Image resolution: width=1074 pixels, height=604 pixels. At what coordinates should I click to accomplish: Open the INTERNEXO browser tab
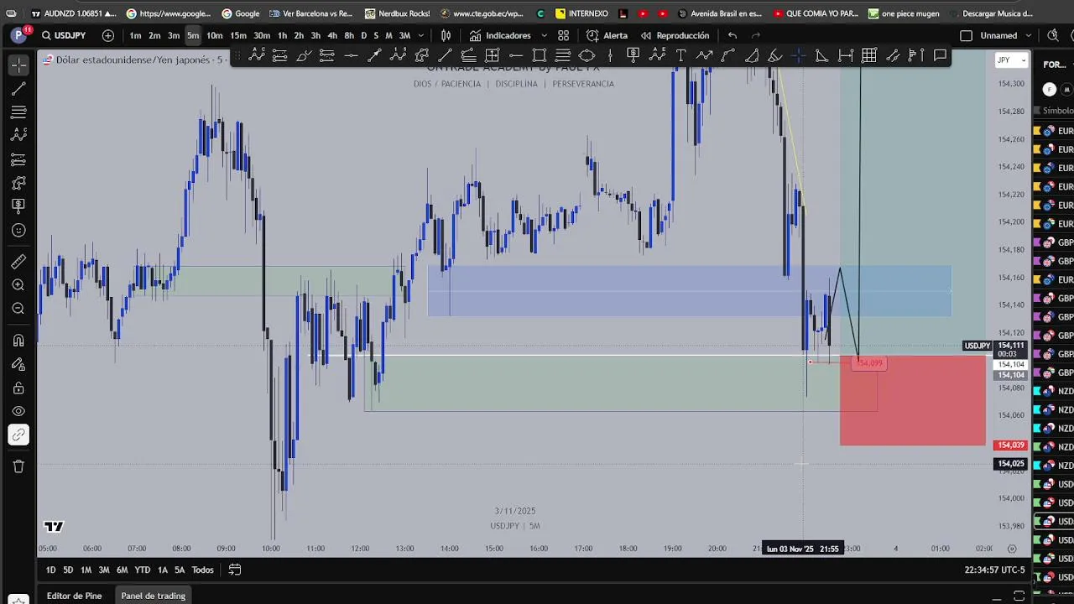pos(582,13)
